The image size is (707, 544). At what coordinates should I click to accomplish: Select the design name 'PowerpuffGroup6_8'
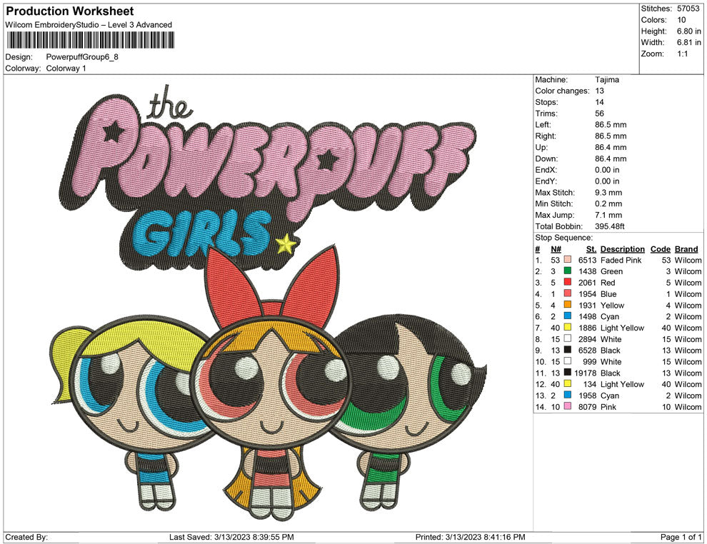tap(82, 57)
